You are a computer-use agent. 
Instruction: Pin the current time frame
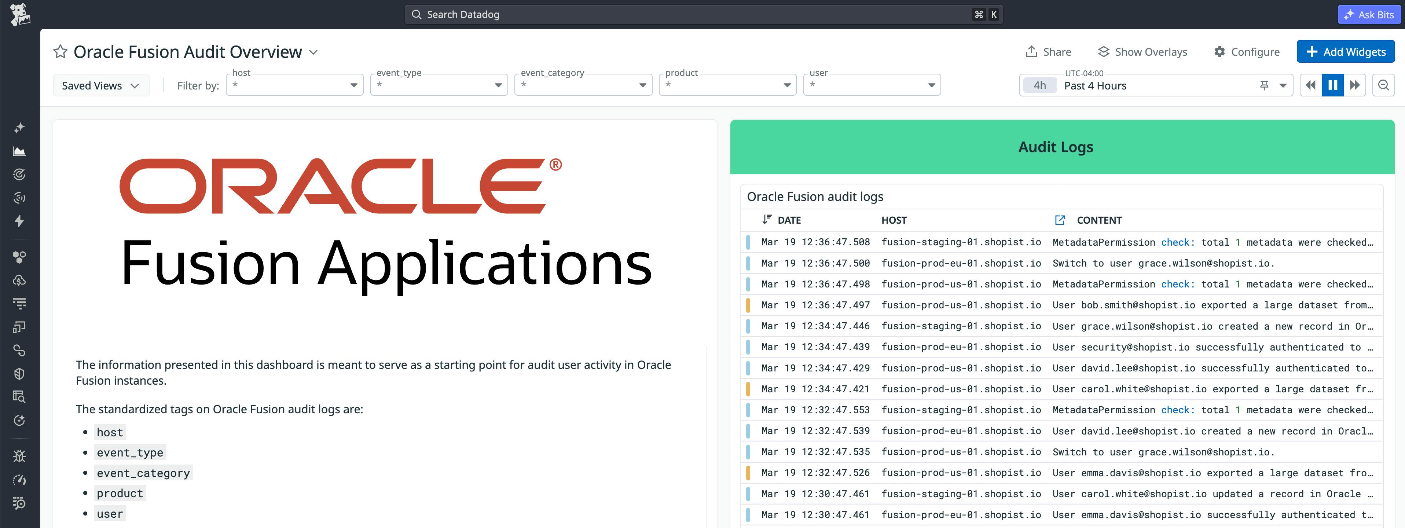1264,85
